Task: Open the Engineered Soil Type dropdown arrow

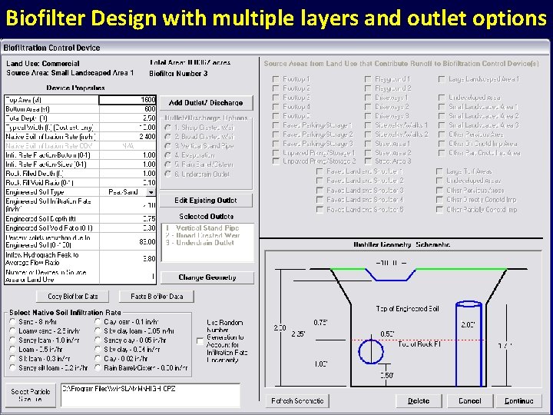Action: [x=151, y=192]
